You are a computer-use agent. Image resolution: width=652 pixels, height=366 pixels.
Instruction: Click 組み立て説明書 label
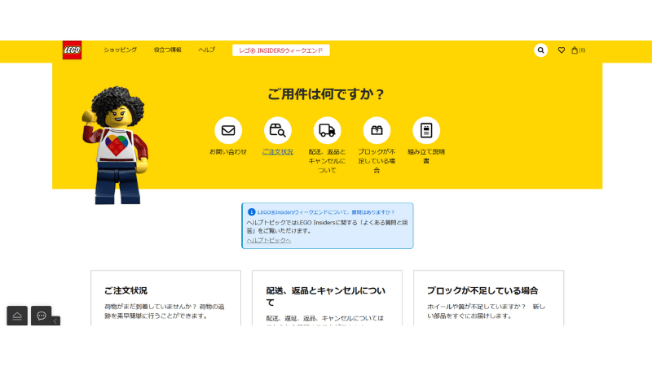coord(425,156)
